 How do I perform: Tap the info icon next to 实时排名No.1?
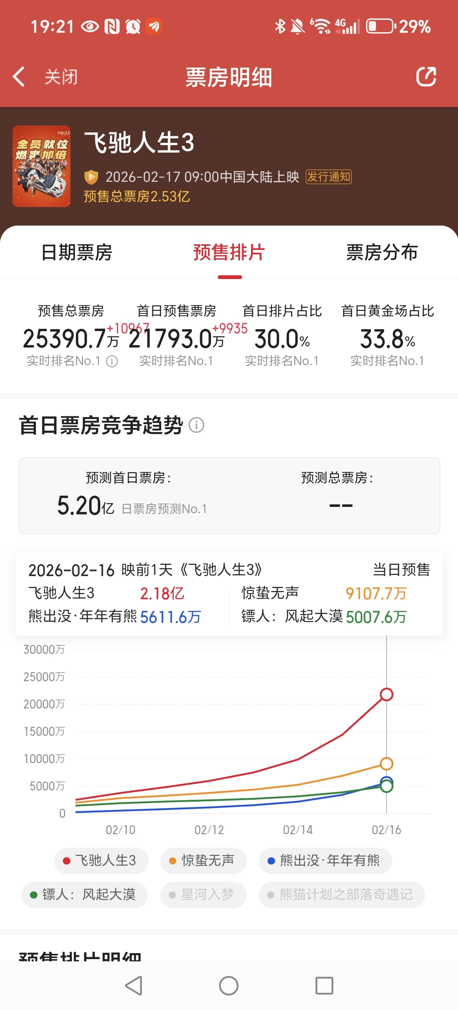coord(112,361)
